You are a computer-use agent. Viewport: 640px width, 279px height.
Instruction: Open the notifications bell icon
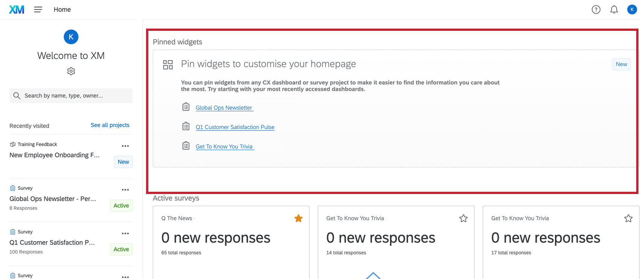coord(614,9)
